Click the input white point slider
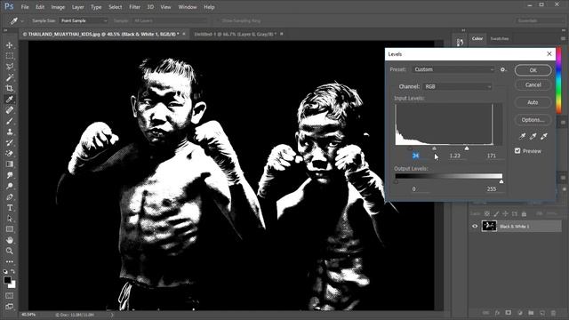569x320 pixels. coord(467,148)
